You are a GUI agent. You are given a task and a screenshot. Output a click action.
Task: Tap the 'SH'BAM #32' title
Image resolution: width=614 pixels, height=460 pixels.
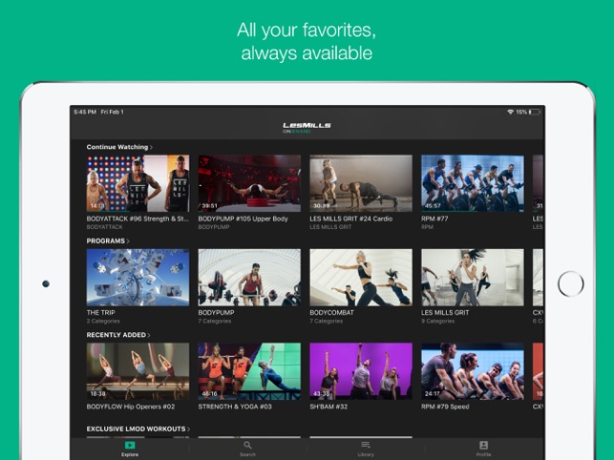(328, 407)
